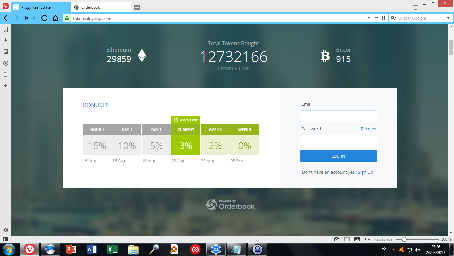
Task: Capture the page with camera icon
Action: tap(337, 239)
